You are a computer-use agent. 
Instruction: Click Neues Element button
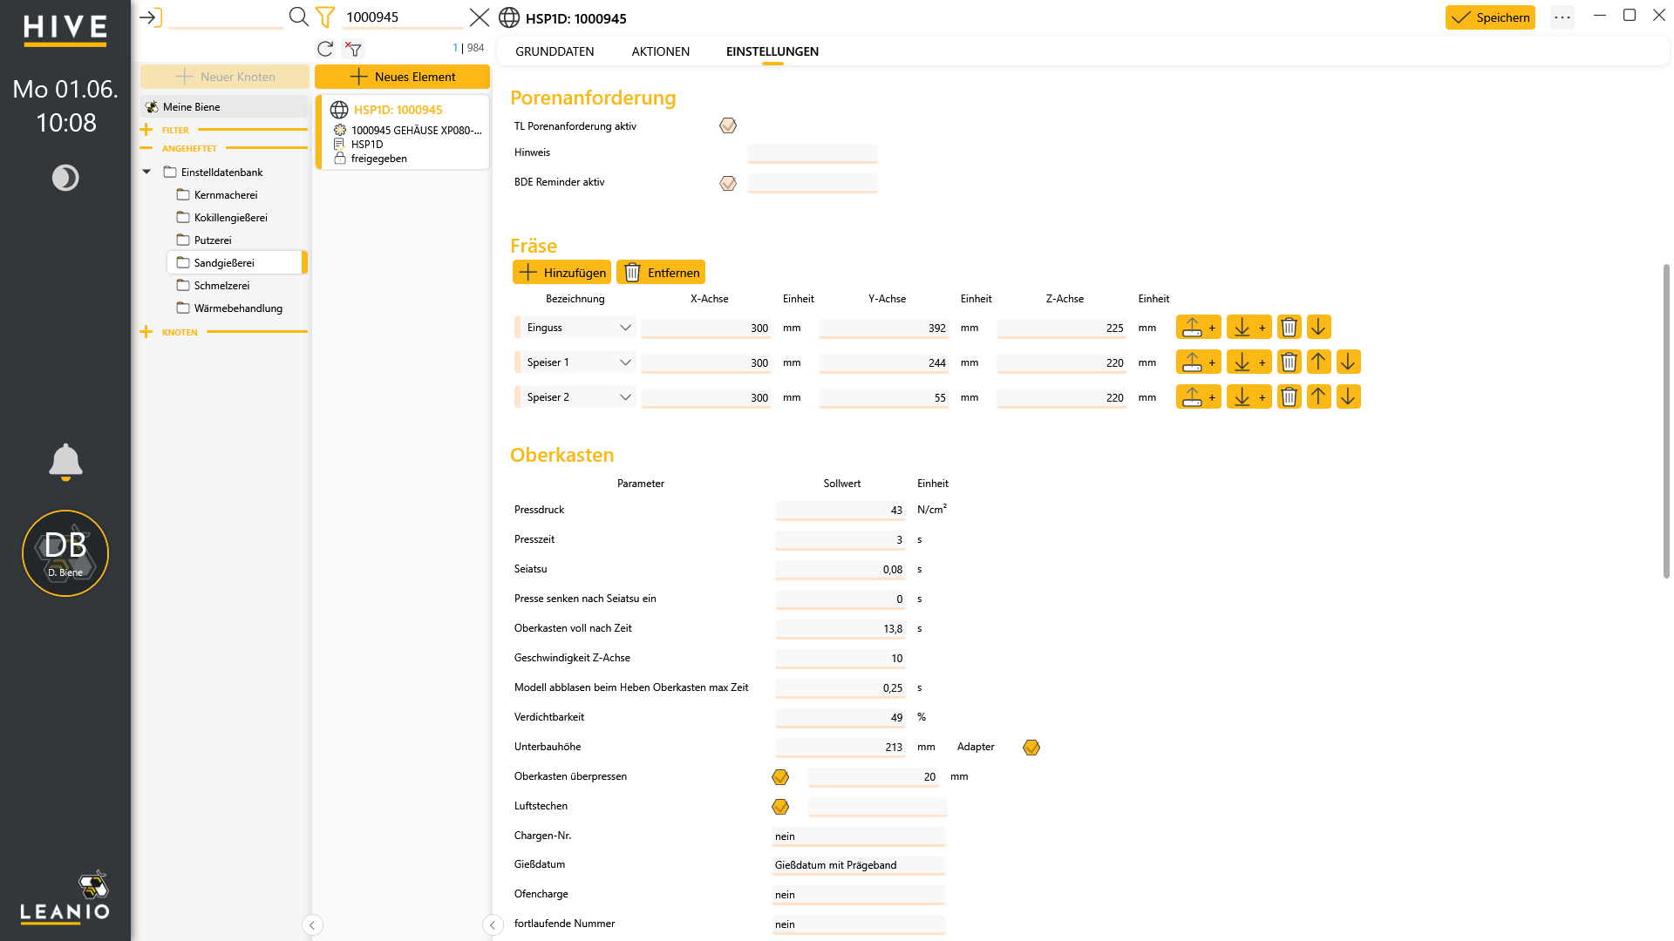(x=402, y=77)
